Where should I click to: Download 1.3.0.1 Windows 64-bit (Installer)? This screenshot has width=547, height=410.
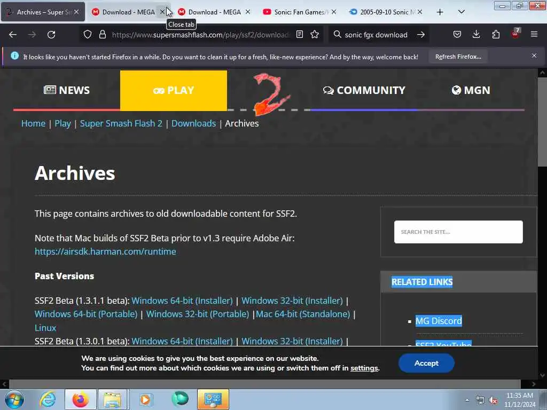pos(182,341)
